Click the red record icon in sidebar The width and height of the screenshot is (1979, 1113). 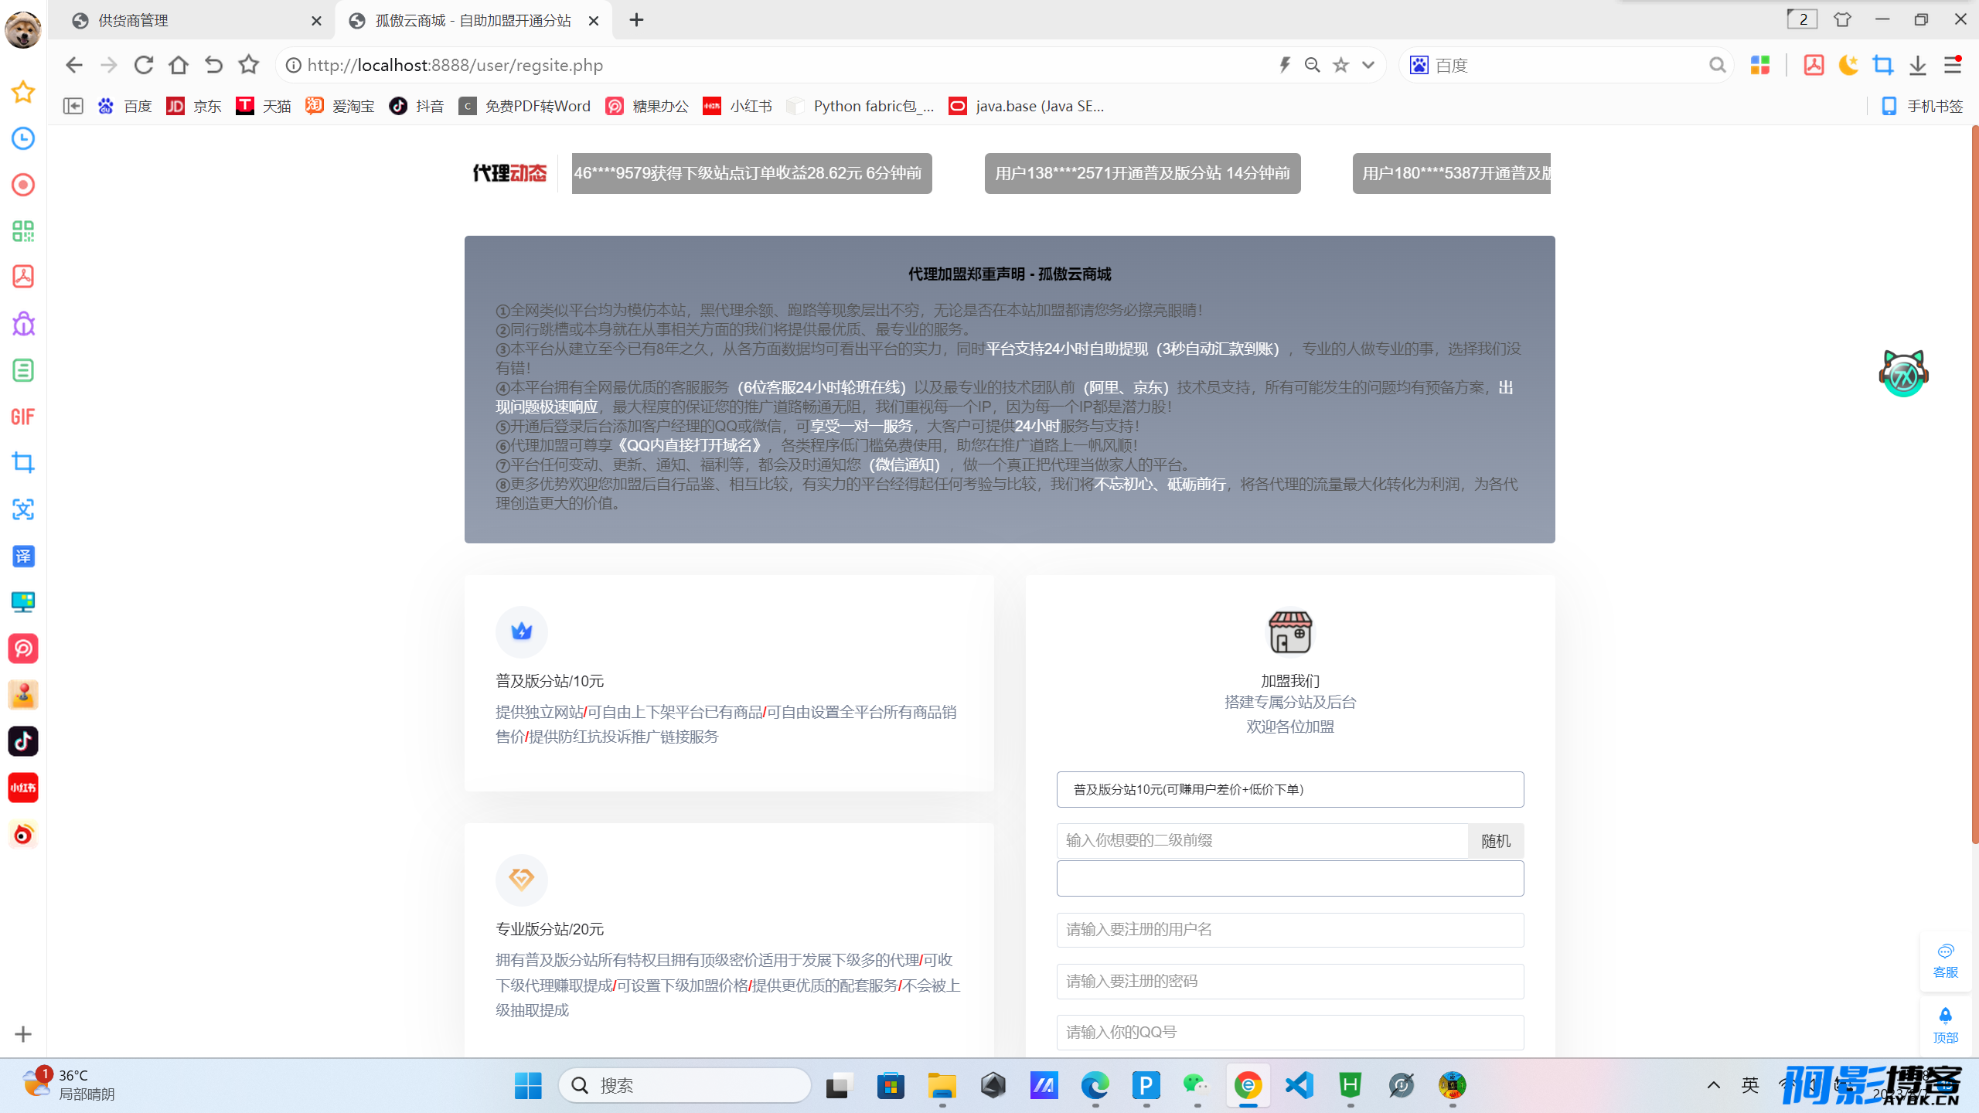coord(23,185)
